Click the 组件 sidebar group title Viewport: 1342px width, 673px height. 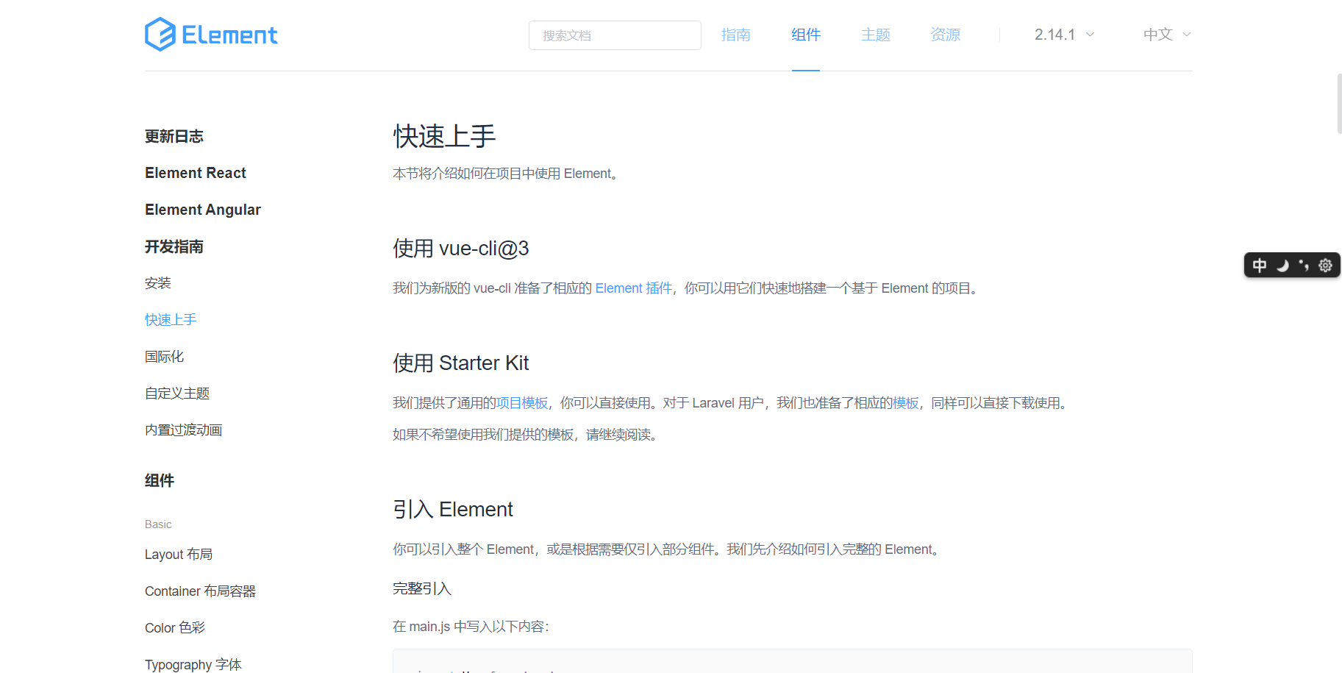tap(160, 480)
